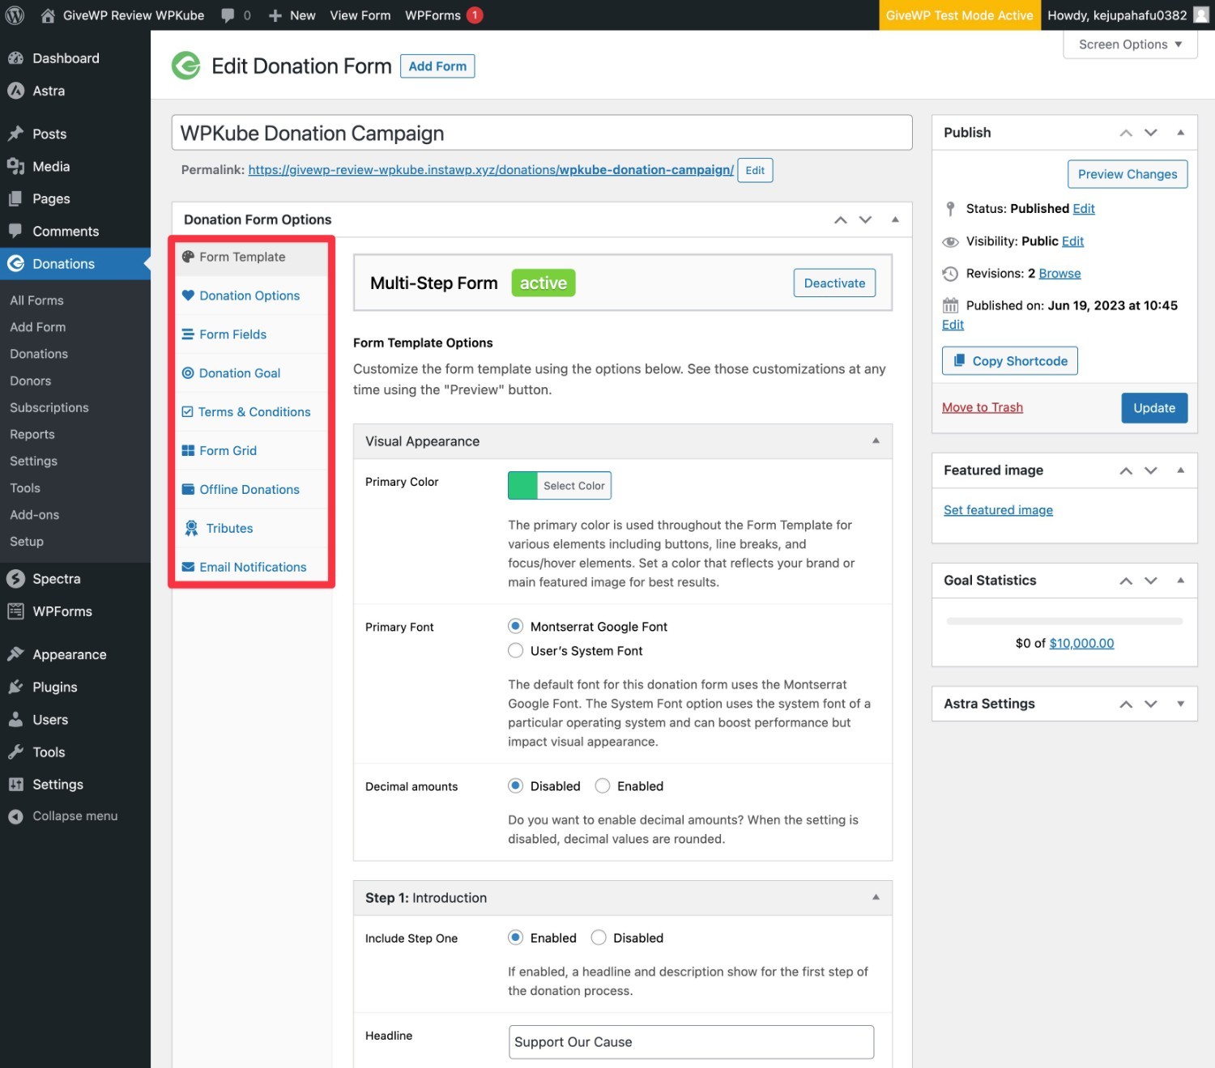Click the Users person icon
Viewport: 1215px width, 1068px height.
point(15,719)
